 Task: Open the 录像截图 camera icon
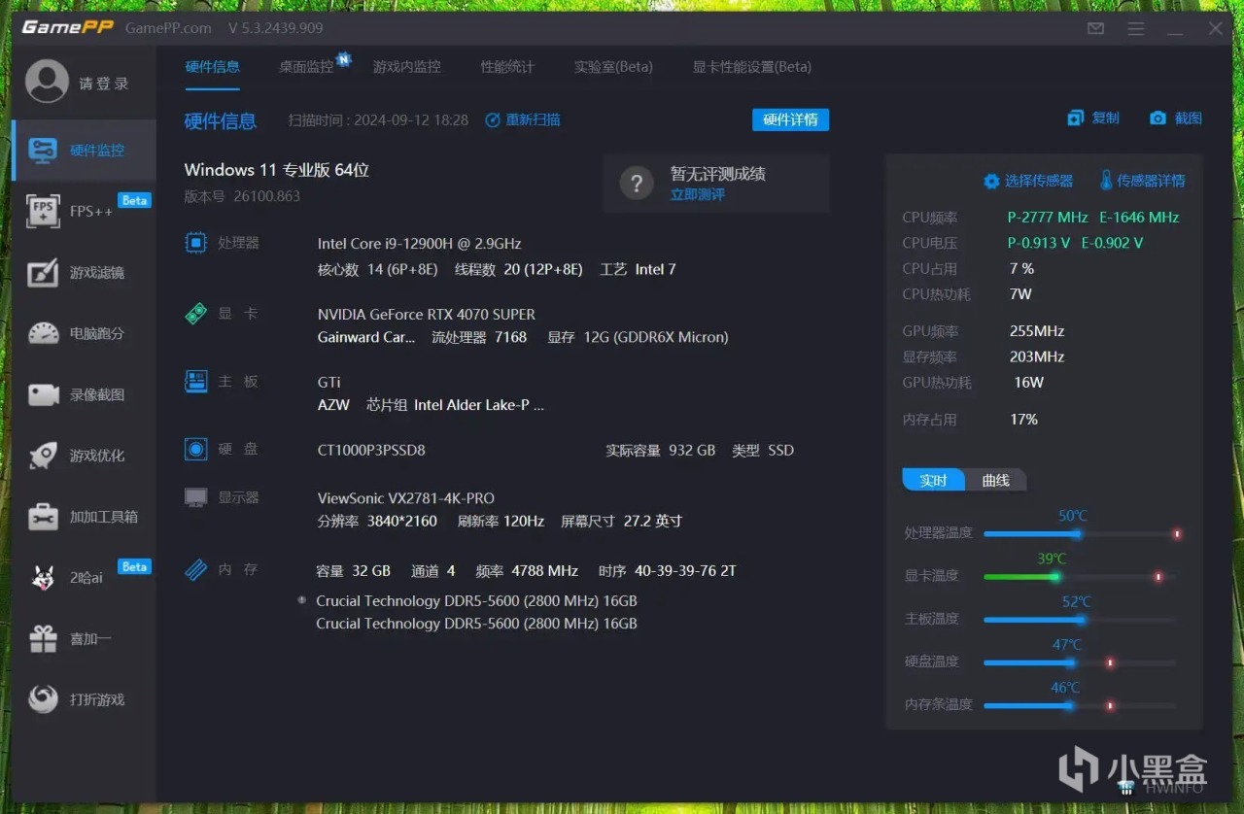click(44, 394)
